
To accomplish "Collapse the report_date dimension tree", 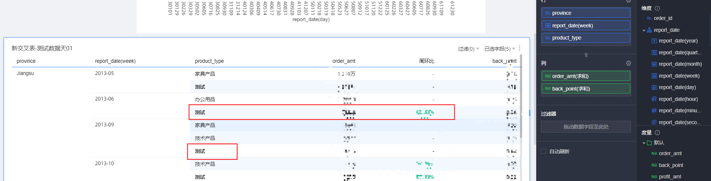I will (x=644, y=30).
